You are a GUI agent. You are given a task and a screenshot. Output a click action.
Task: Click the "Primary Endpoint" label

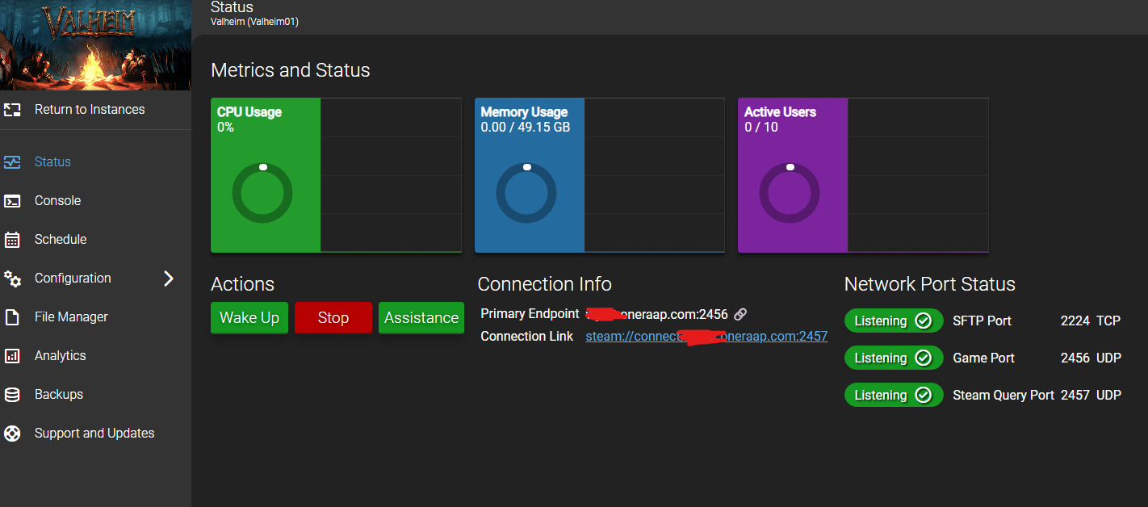coord(530,314)
